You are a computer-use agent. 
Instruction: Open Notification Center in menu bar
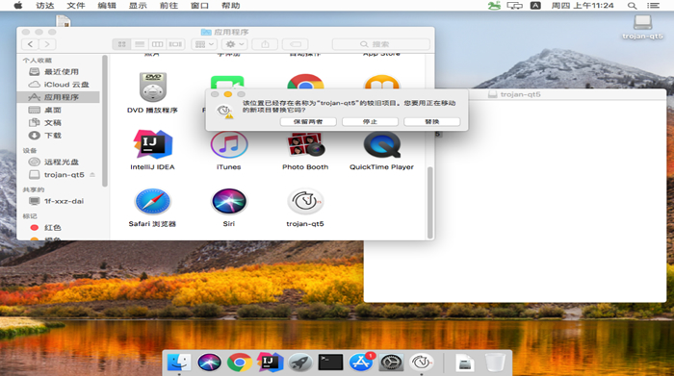pyautogui.click(x=654, y=6)
